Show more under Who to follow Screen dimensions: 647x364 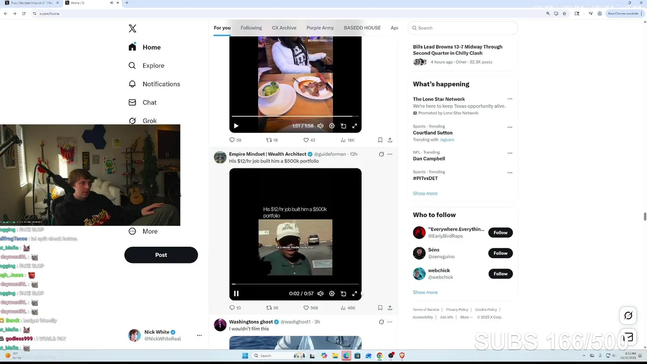tap(425, 293)
